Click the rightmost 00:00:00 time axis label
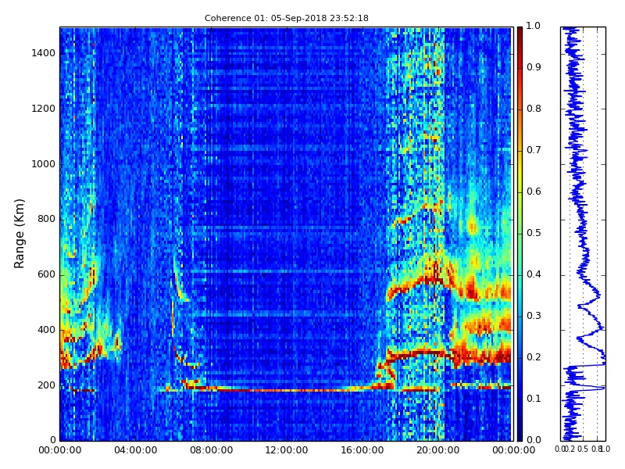 tap(513, 450)
